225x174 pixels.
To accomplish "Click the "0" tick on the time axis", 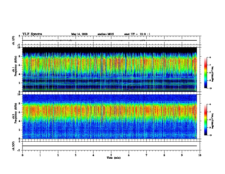I will pos(22,155).
